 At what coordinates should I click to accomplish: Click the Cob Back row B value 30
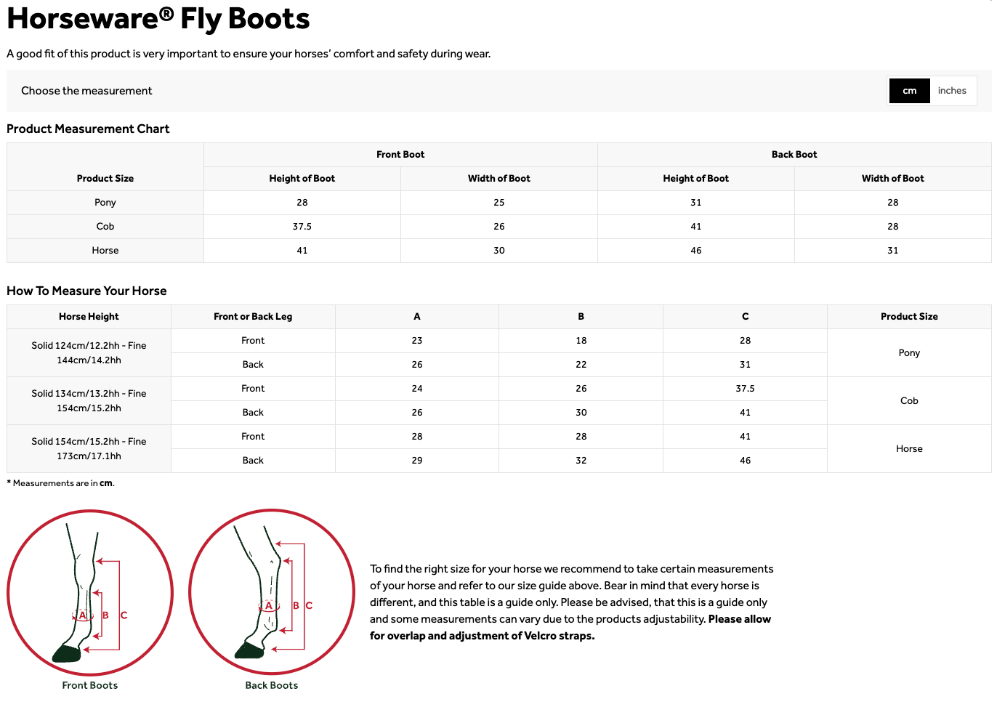pos(581,413)
